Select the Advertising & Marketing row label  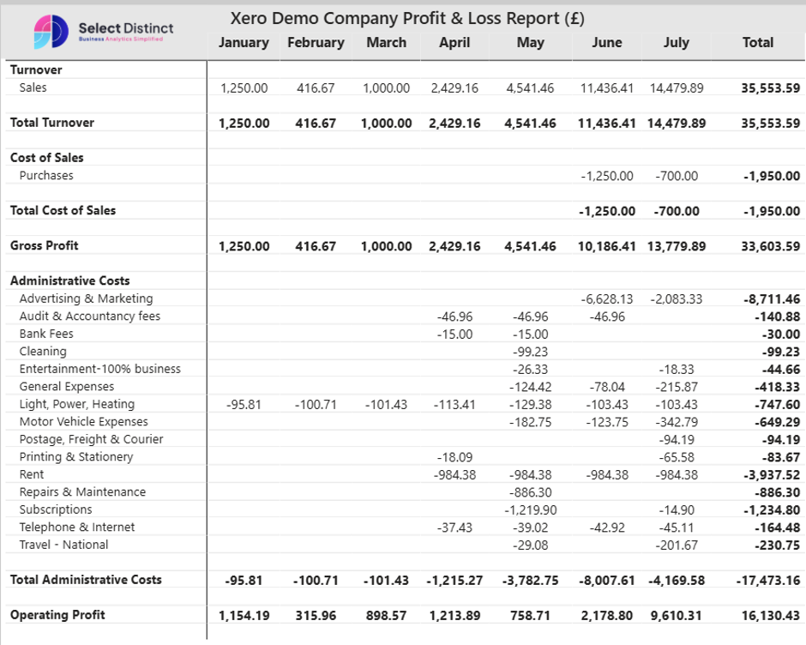pos(86,298)
